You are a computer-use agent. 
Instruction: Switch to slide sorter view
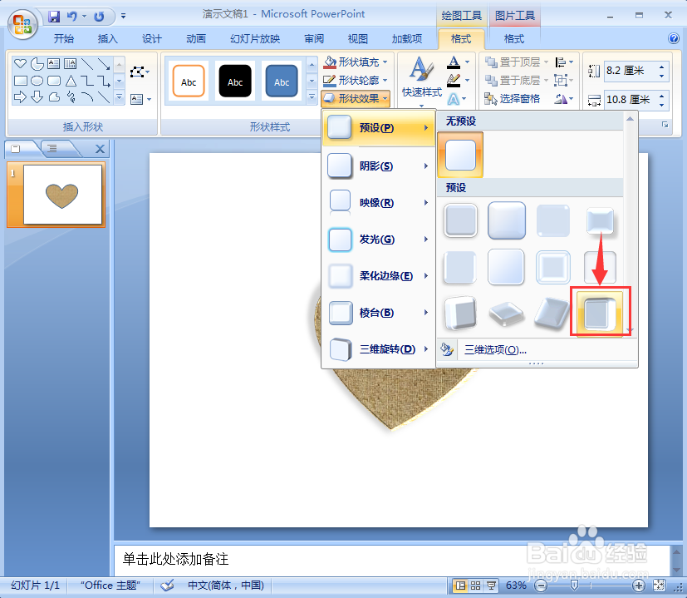[475, 586]
